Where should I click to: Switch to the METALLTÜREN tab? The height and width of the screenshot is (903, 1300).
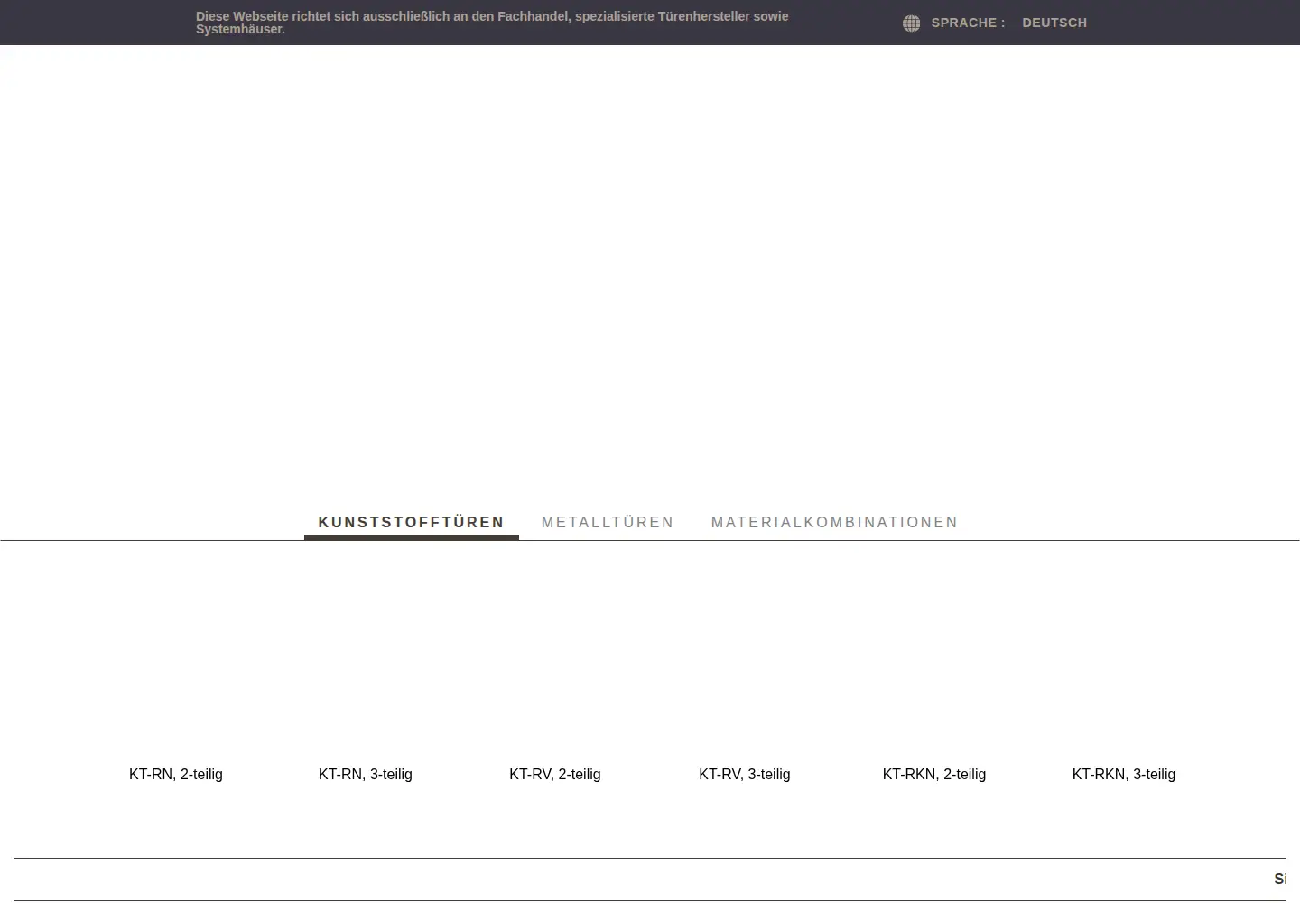608,522
